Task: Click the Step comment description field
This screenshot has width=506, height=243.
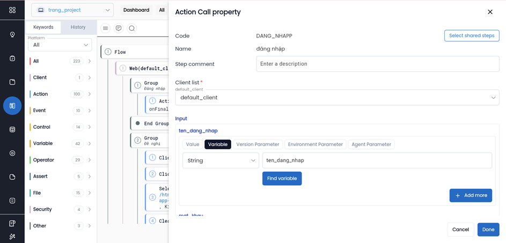Action: coord(377,64)
